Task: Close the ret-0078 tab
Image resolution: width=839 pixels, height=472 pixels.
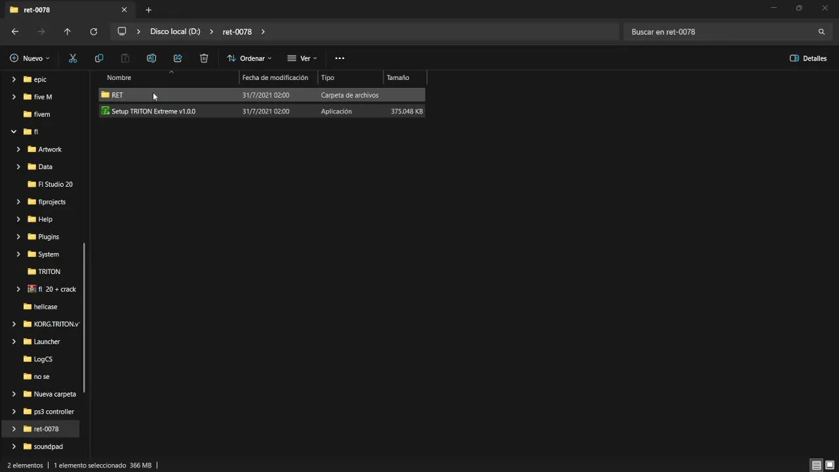Action: [124, 10]
